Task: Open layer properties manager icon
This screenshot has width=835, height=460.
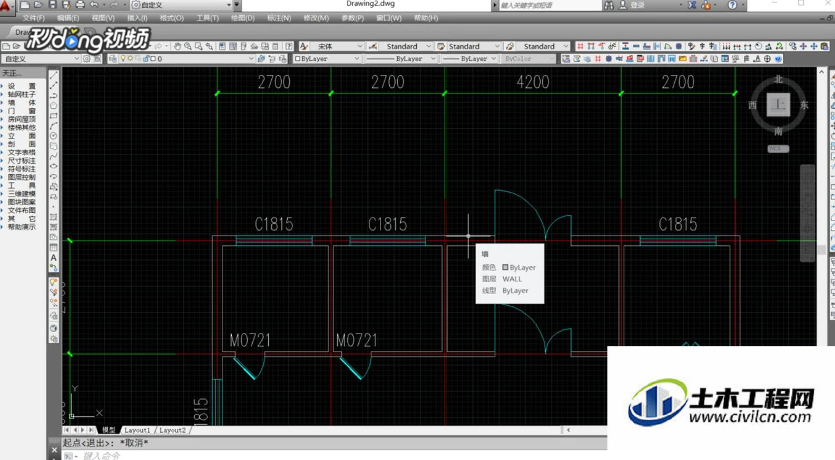Action: pos(113,58)
